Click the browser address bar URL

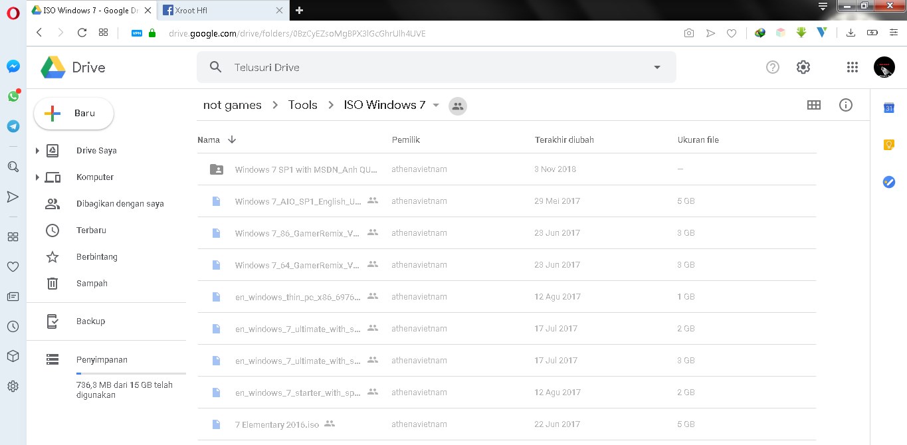[x=297, y=33]
